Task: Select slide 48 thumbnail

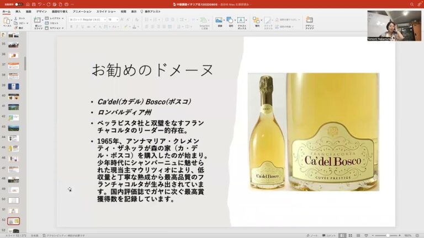Action: 13,180
